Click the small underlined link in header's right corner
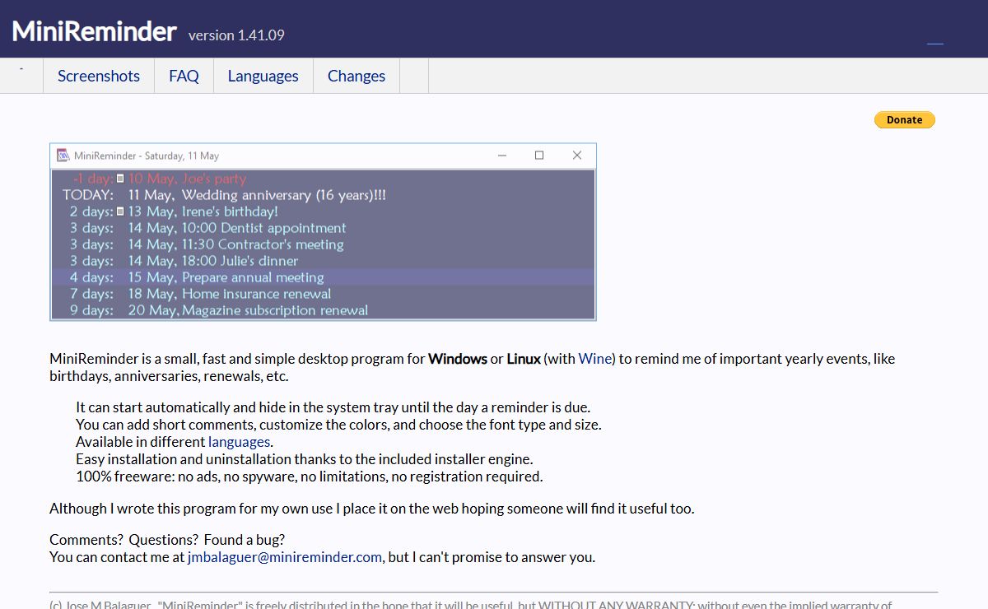988x609 pixels. tap(934, 41)
